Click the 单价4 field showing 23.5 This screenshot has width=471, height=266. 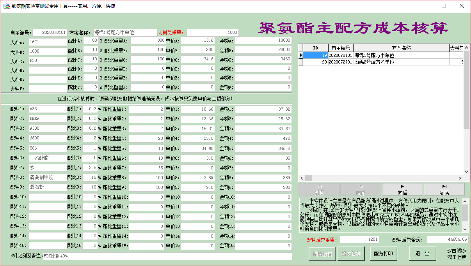pos(197,139)
